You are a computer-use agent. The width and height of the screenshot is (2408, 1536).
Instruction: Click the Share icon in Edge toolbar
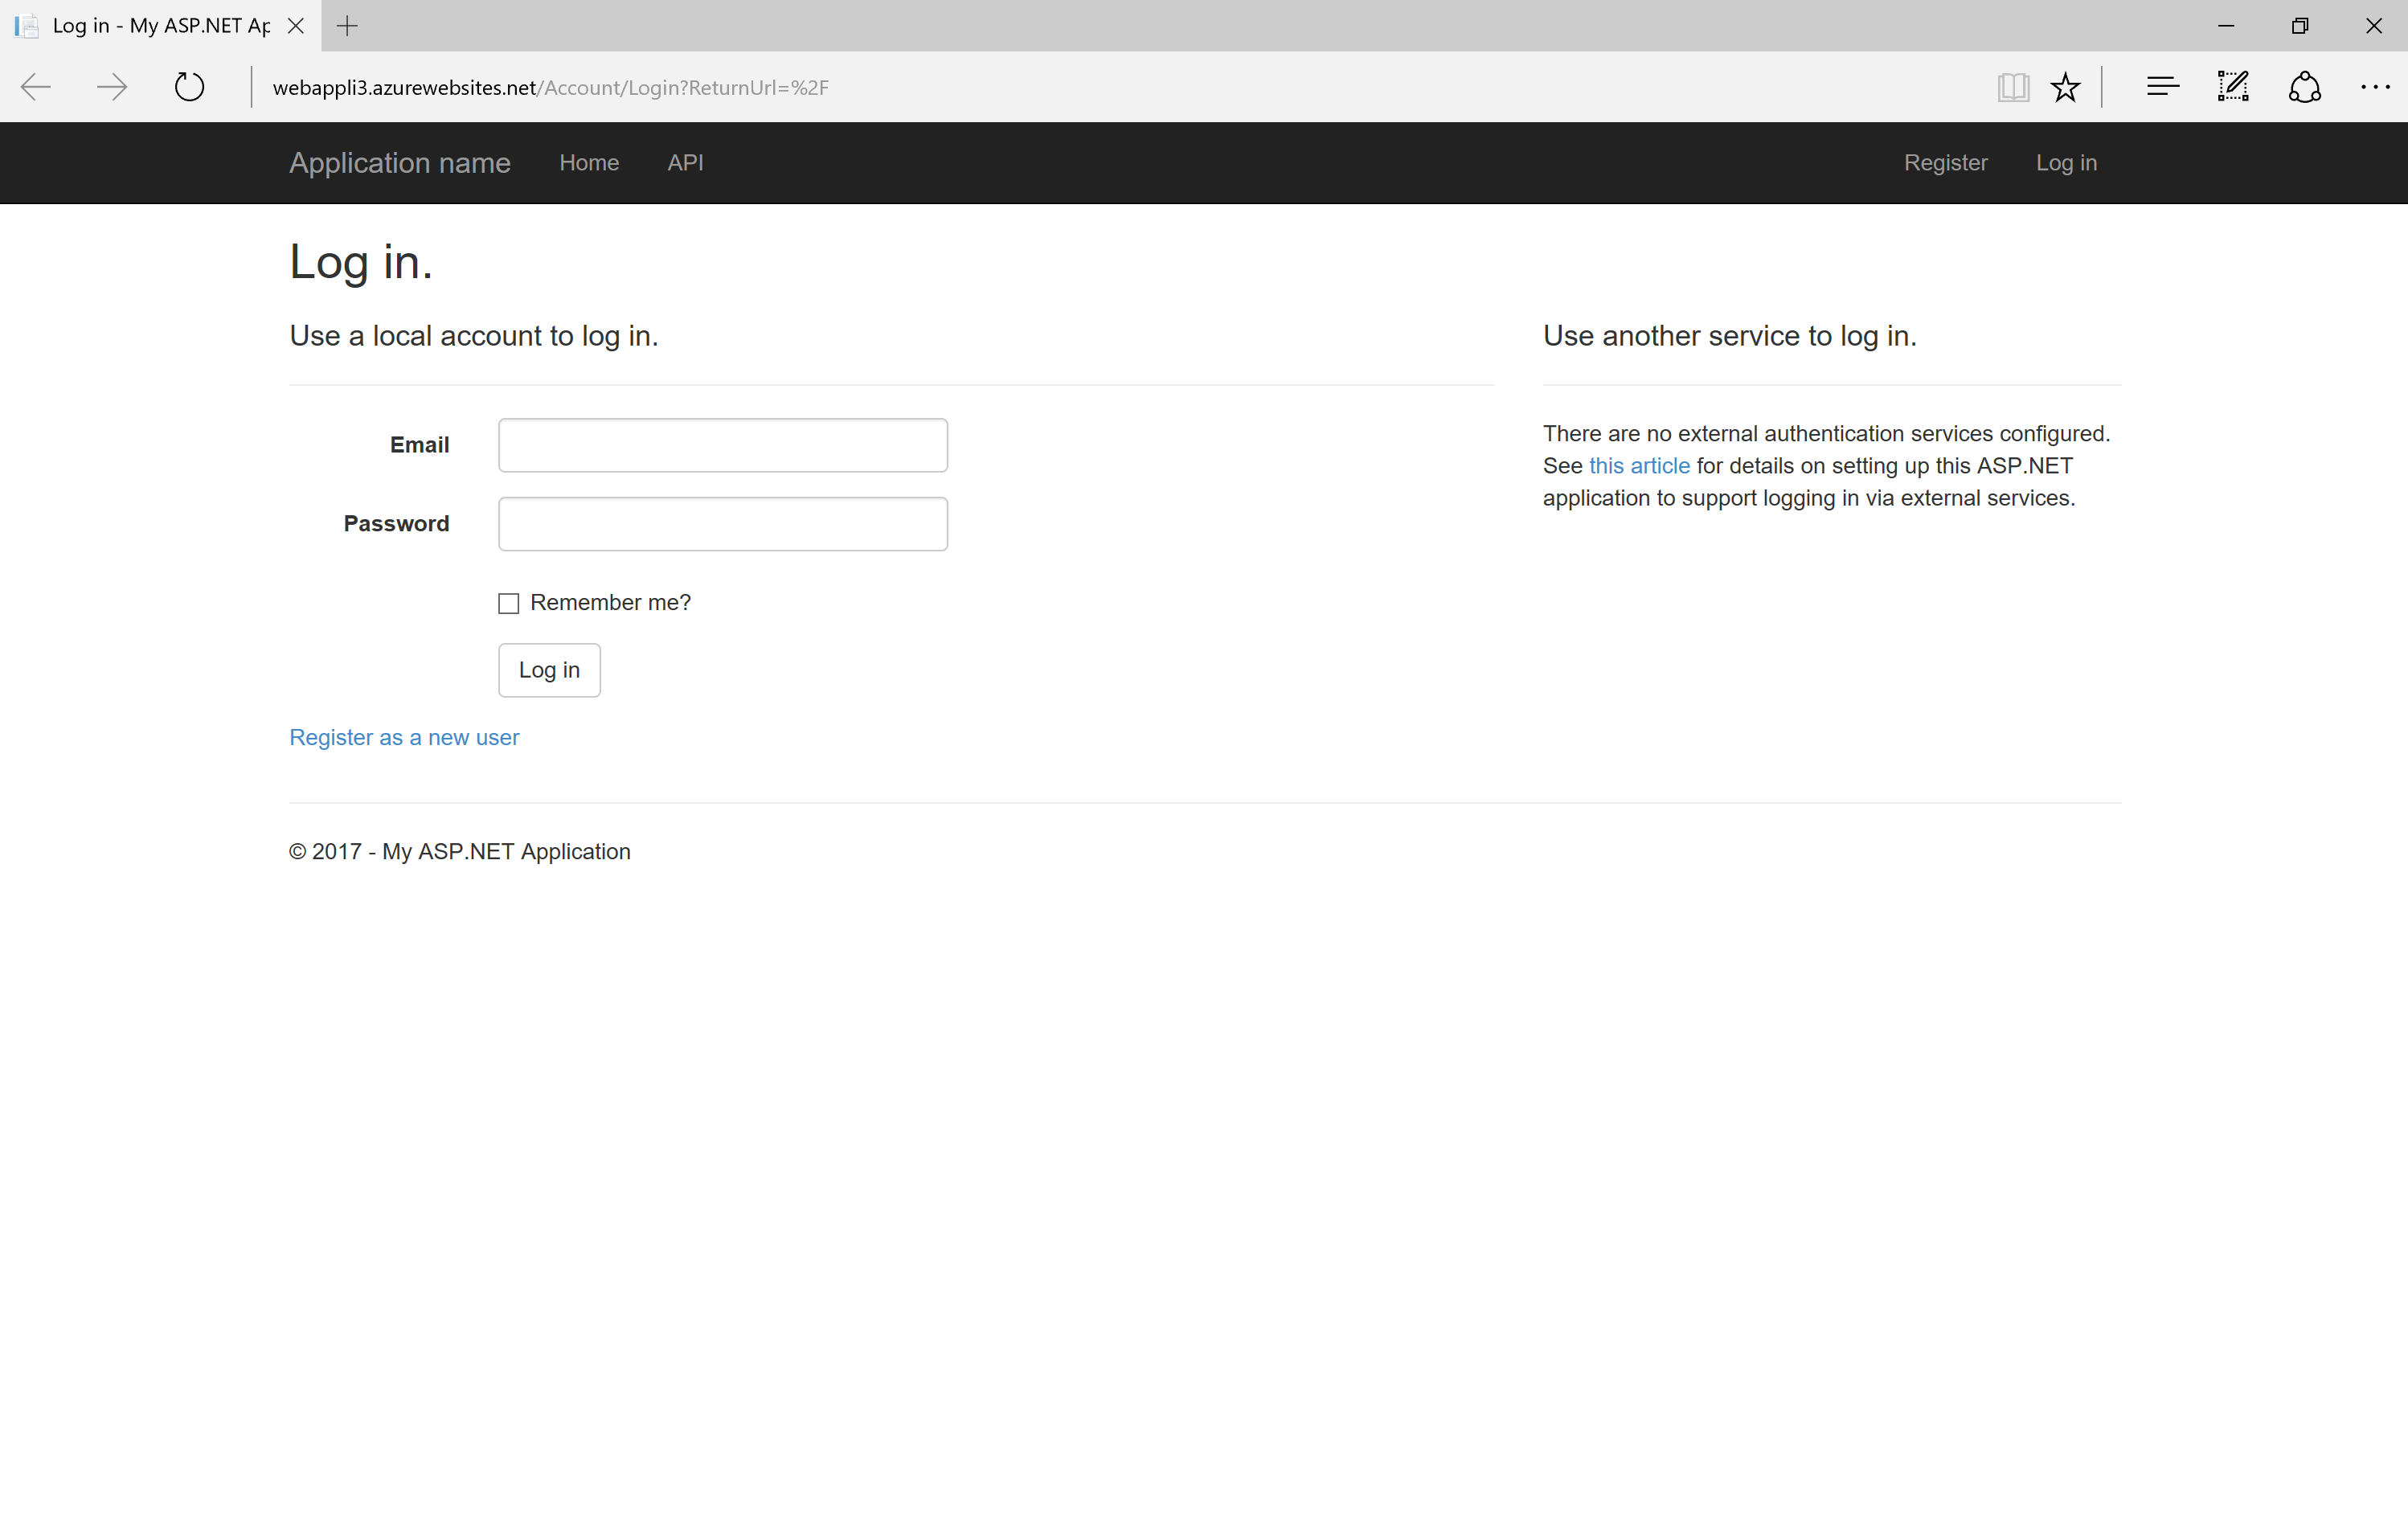tap(2304, 87)
